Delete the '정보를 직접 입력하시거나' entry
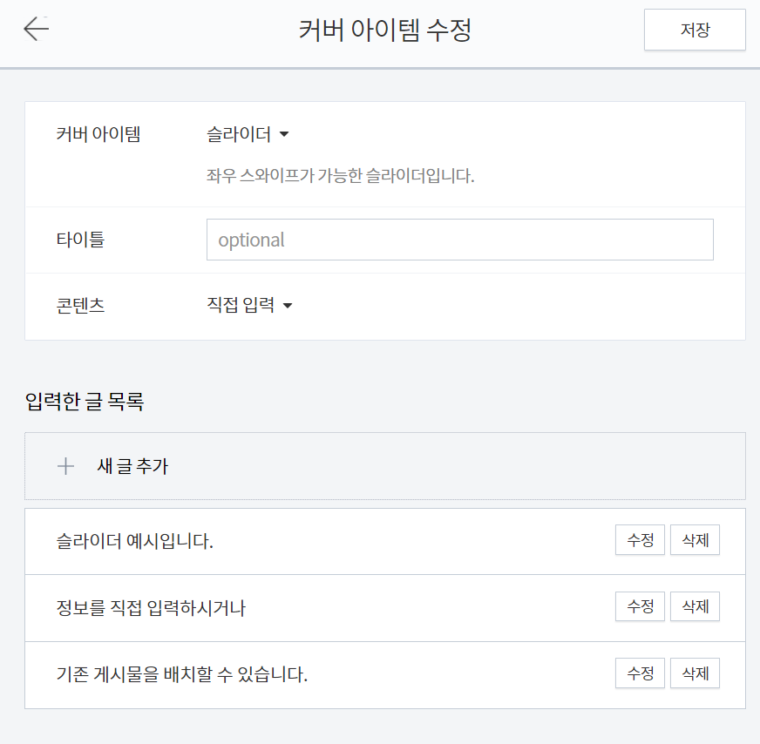The height and width of the screenshot is (744, 760). [x=695, y=606]
